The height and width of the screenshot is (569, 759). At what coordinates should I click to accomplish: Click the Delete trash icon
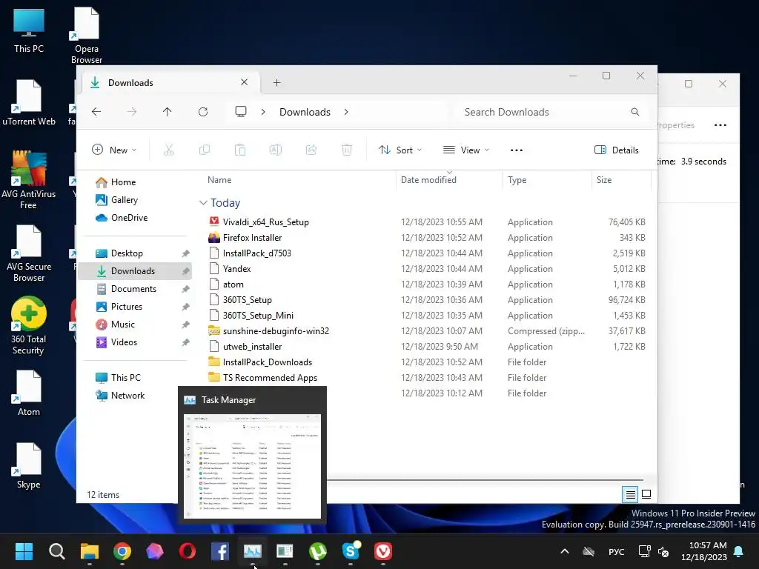click(347, 150)
